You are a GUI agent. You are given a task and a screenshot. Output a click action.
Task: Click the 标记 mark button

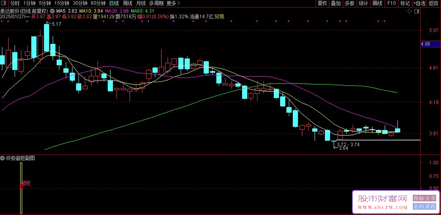pos(405,4)
